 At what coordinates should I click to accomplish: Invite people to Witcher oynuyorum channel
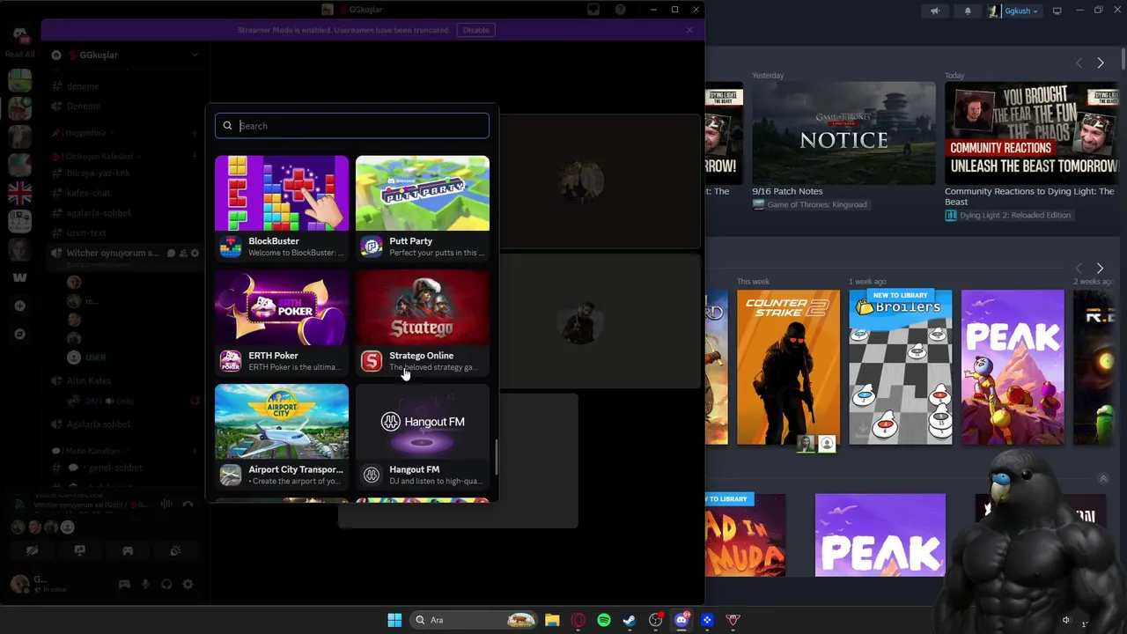point(183,254)
